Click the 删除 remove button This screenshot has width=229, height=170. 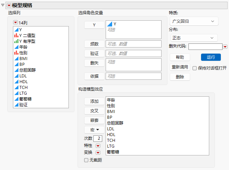(180, 77)
